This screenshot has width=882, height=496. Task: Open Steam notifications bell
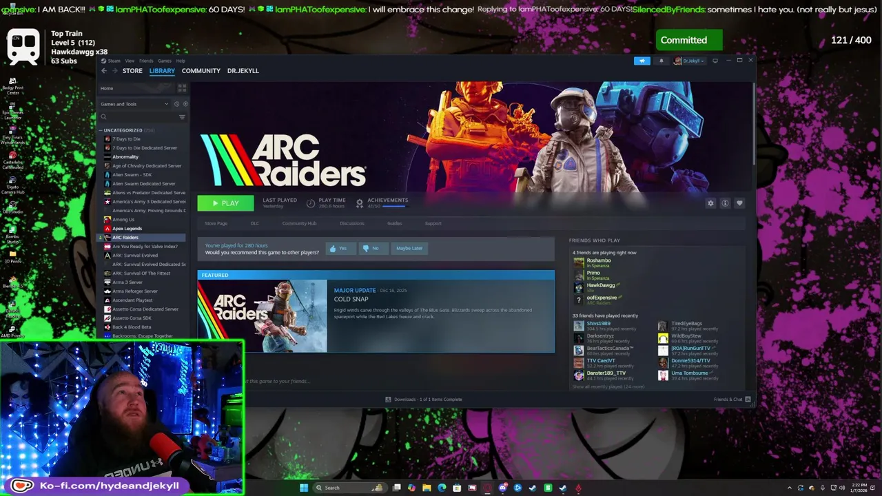[x=661, y=61]
